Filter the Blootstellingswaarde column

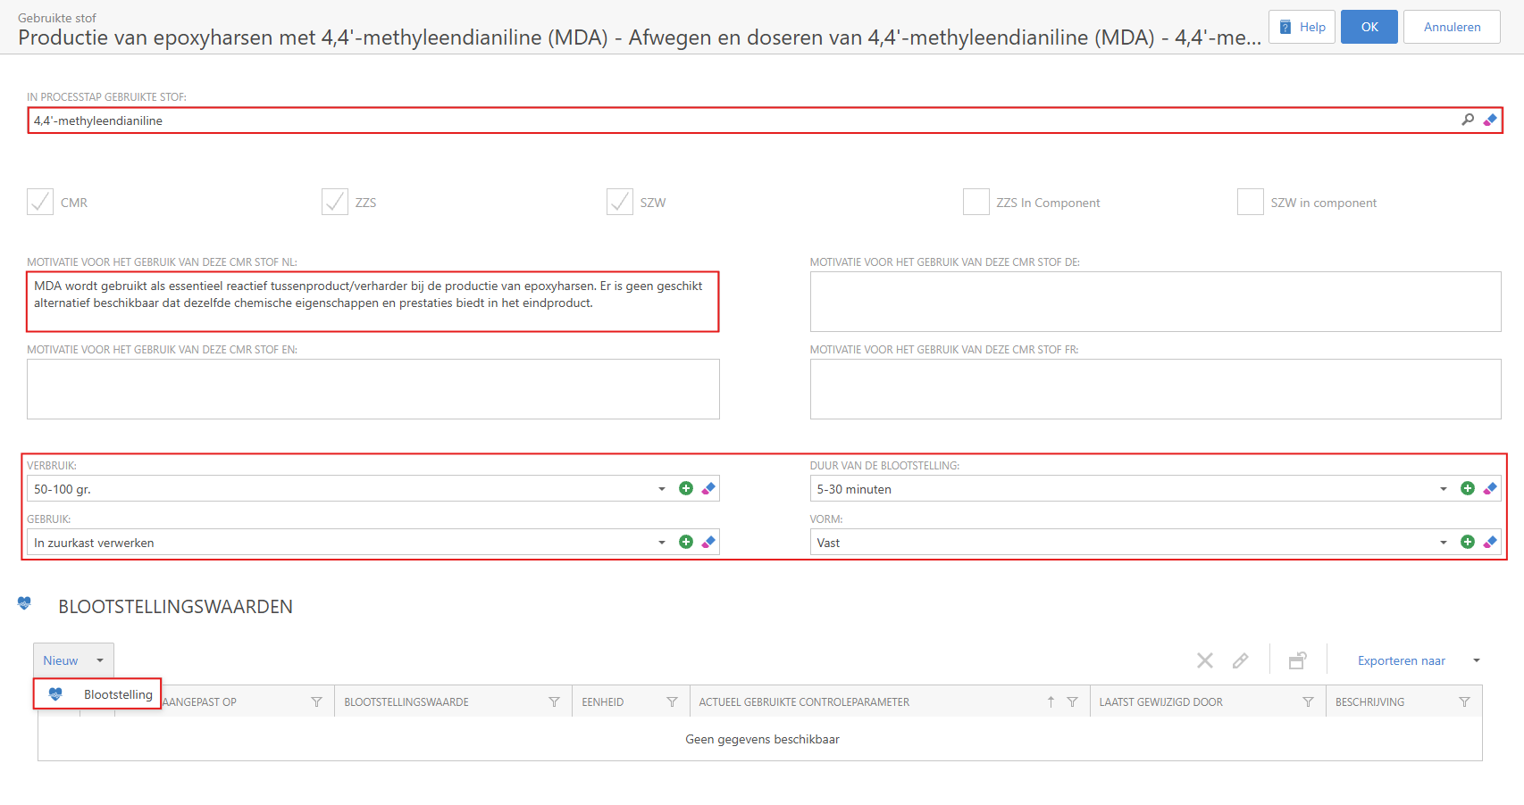(x=554, y=702)
